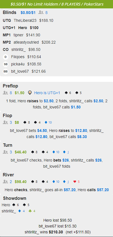The width and height of the screenshot is (113, 237).
Task: Click the BB big blind badge
Action: coord(6,72)
